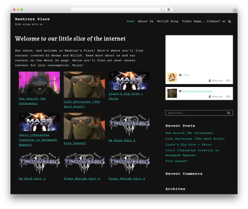
Task: Open the Re Mind Part 2 post link
Action: pyautogui.click(x=122, y=140)
